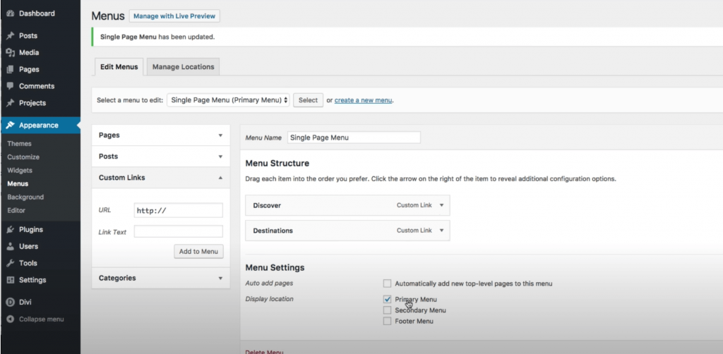Enable automatically add new top-level pages

pos(388,283)
